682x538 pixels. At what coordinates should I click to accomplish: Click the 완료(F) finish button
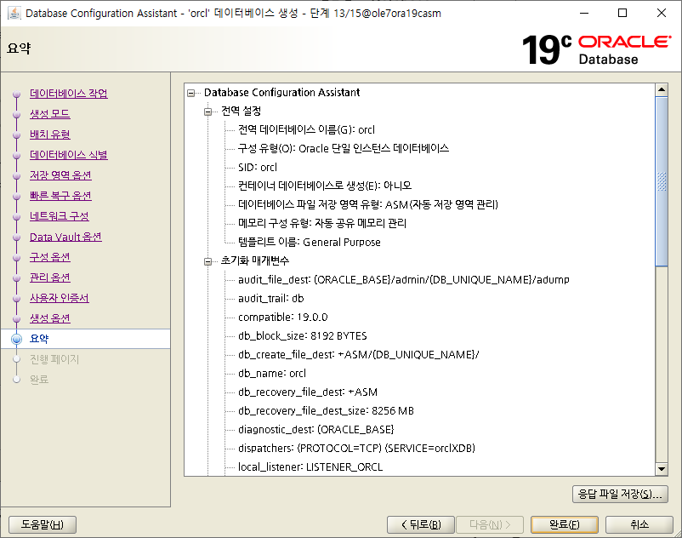(x=564, y=524)
